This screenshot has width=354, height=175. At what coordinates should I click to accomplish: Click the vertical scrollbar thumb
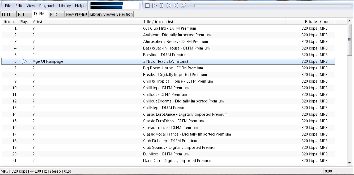(349, 40)
